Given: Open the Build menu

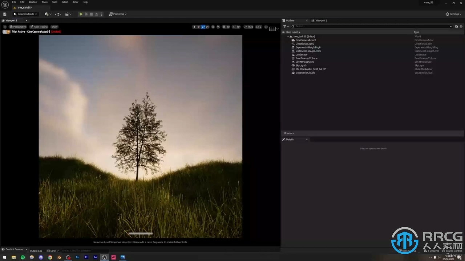Looking at the screenshot, I should (x=54, y=2).
